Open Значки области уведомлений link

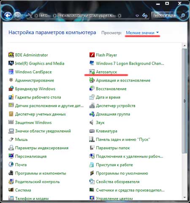tap(43, 131)
